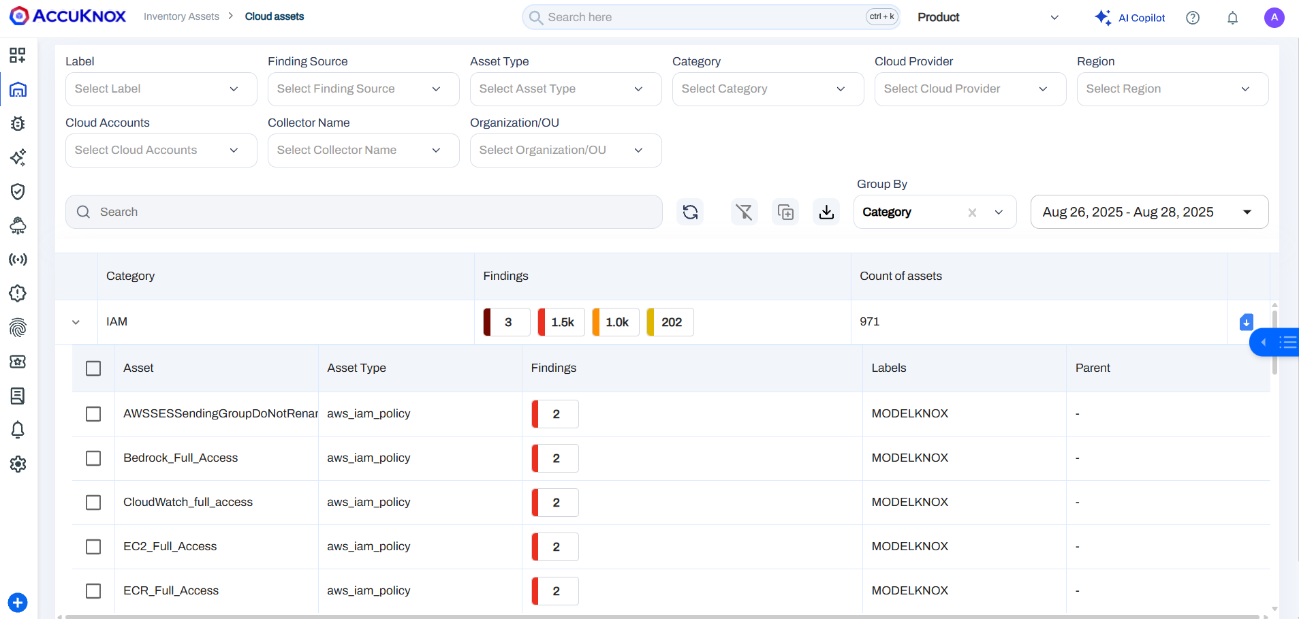
Task: Open the dashboard icon in the left sidebar
Action: [x=18, y=55]
